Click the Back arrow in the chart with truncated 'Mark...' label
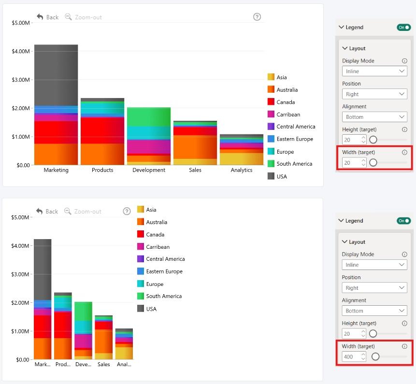Image resolution: width=416 pixels, height=384 pixels. tap(39, 211)
